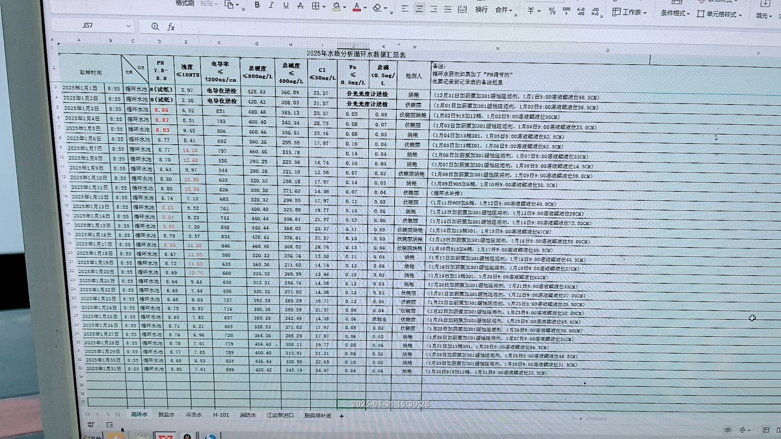
Task: Expand the Name Box dropdown showing J37
Action: 128,25
